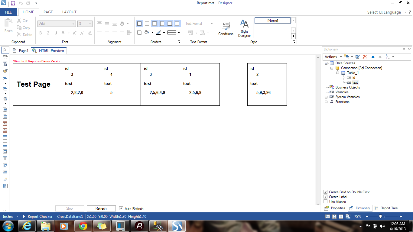
Task: Insert a Bar Code component from the toolbox
Action: 5,186
